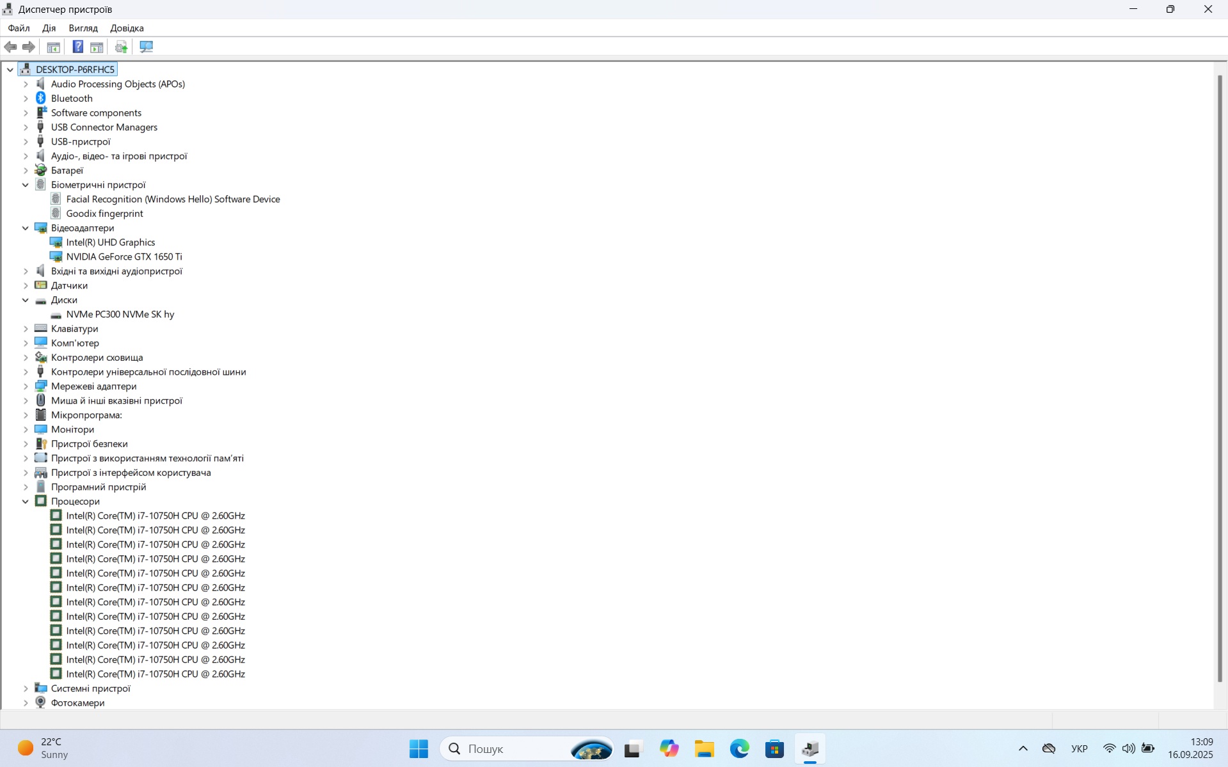Collapse the Процесори node
The width and height of the screenshot is (1228, 767).
click(26, 501)
